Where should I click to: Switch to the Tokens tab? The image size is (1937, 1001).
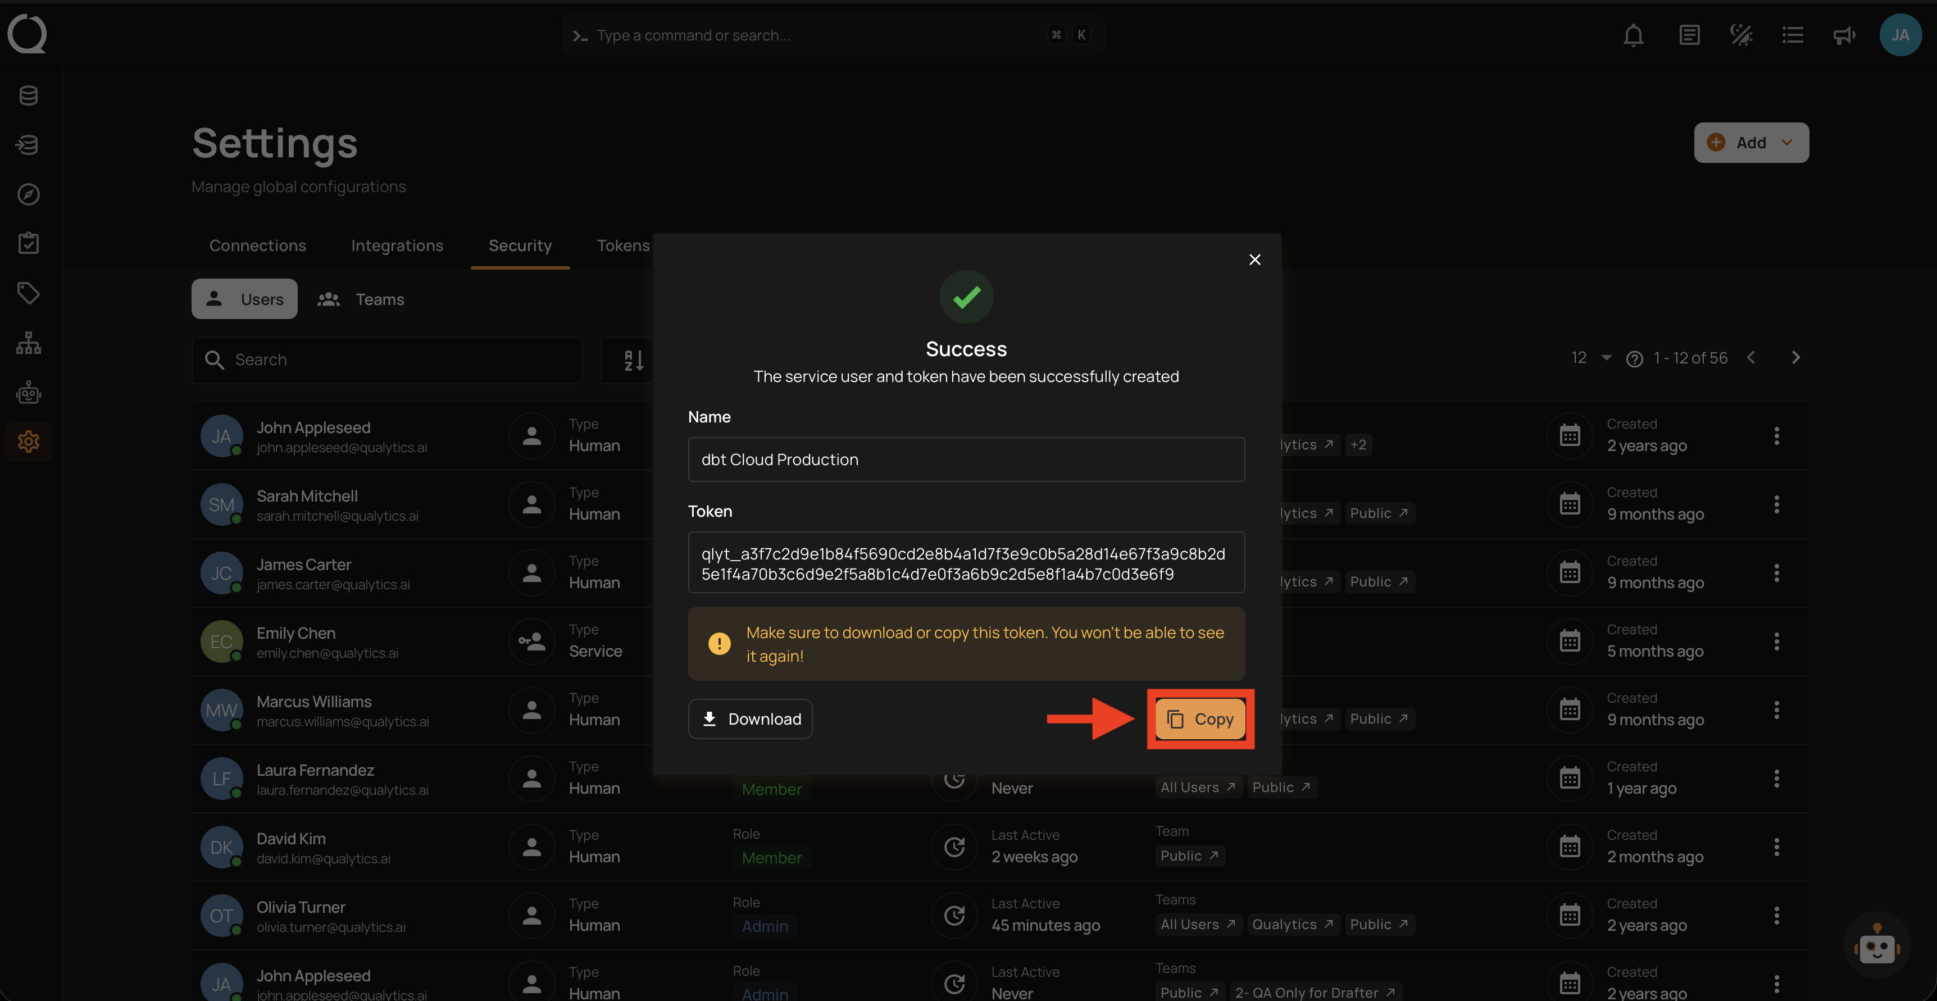[x=622, y=246]
